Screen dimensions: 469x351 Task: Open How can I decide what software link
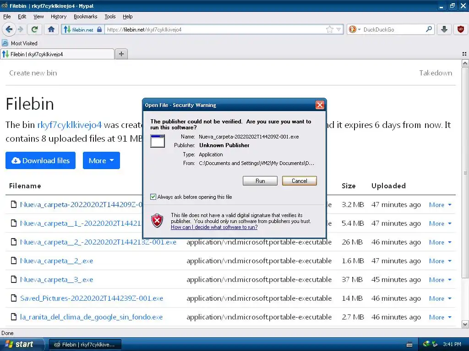pyautogui.click(x=214, y=227)
